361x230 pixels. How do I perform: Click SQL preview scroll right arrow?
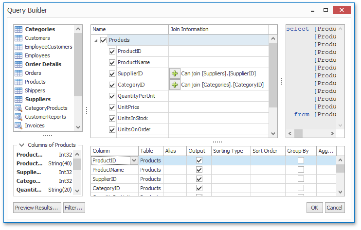click(x=332, y=133)
